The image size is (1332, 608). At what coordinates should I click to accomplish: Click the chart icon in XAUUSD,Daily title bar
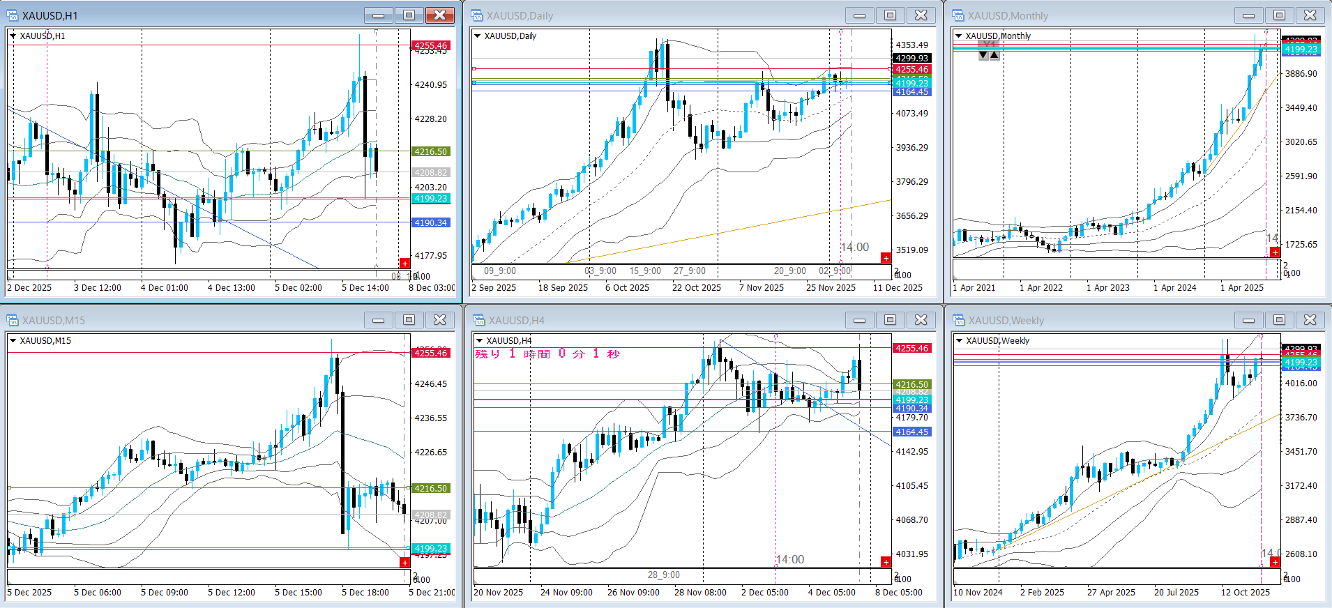point(477,15)
